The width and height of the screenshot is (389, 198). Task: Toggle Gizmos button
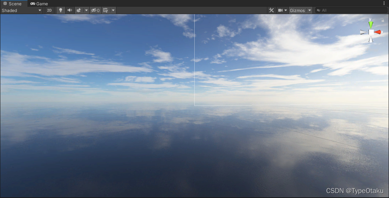(297, 10)
